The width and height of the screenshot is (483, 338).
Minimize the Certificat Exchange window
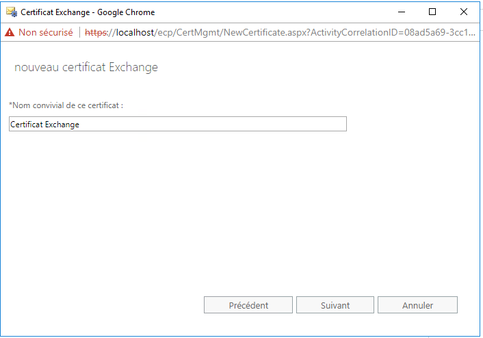point(402,12)
